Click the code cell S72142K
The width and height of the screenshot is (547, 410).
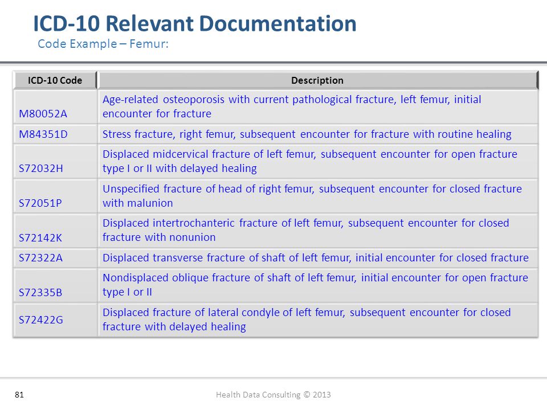click(x=55, y=231)
